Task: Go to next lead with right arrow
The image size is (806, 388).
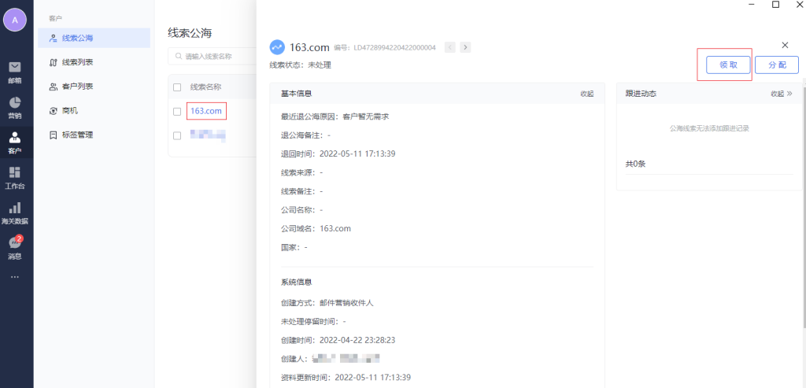Action: (466, 47)
